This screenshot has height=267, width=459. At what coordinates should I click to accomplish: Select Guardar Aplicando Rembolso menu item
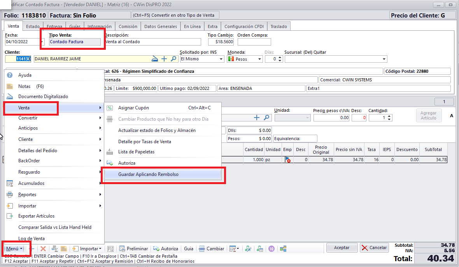(148, 174)
